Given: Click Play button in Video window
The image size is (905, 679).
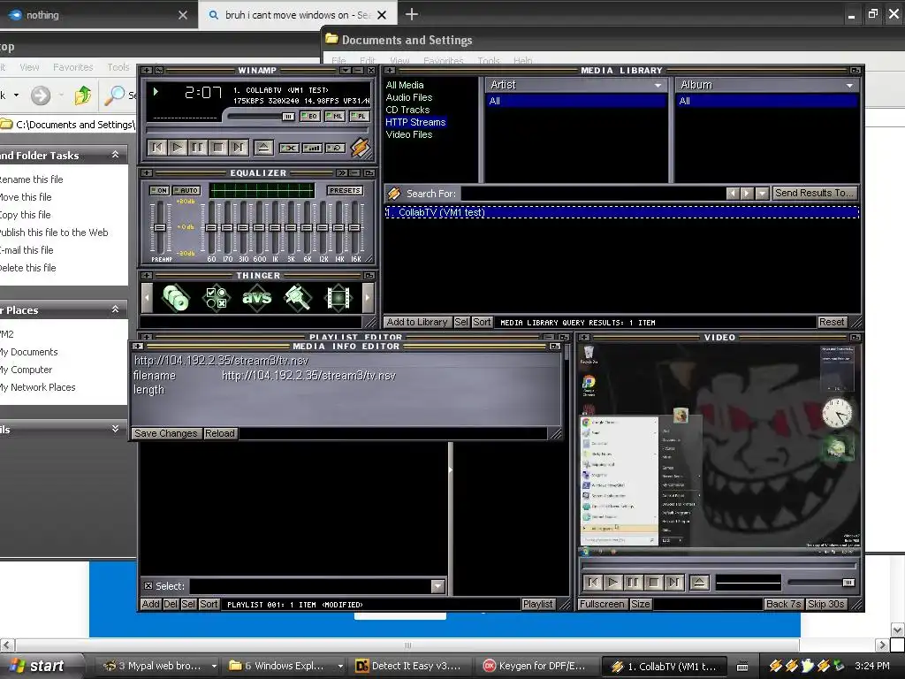Looking at the screenshot, I should (x=613, y=583).
